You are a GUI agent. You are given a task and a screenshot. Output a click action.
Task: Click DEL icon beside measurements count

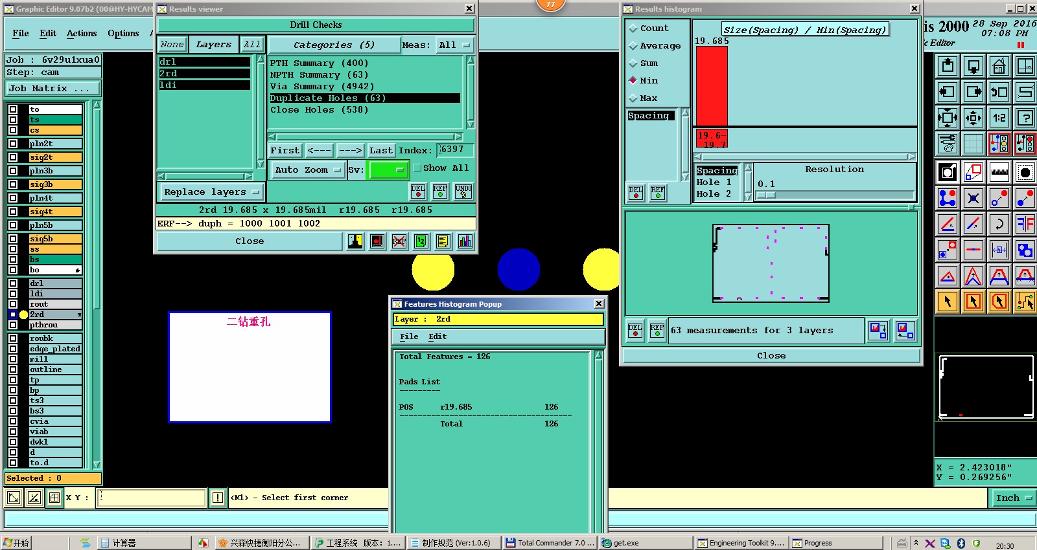coord(635,330)
